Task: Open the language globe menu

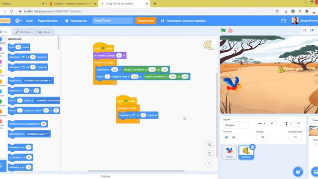Action: click(19, 21)
